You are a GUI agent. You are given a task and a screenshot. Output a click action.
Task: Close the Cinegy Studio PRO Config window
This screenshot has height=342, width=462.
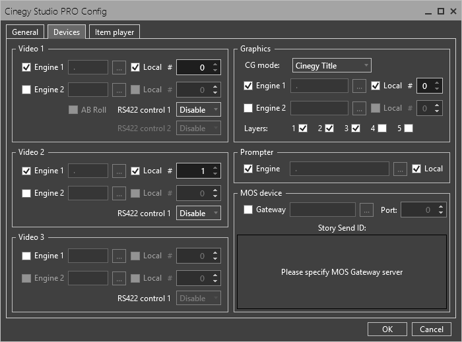pyautogui.click(x=453, y=11)
